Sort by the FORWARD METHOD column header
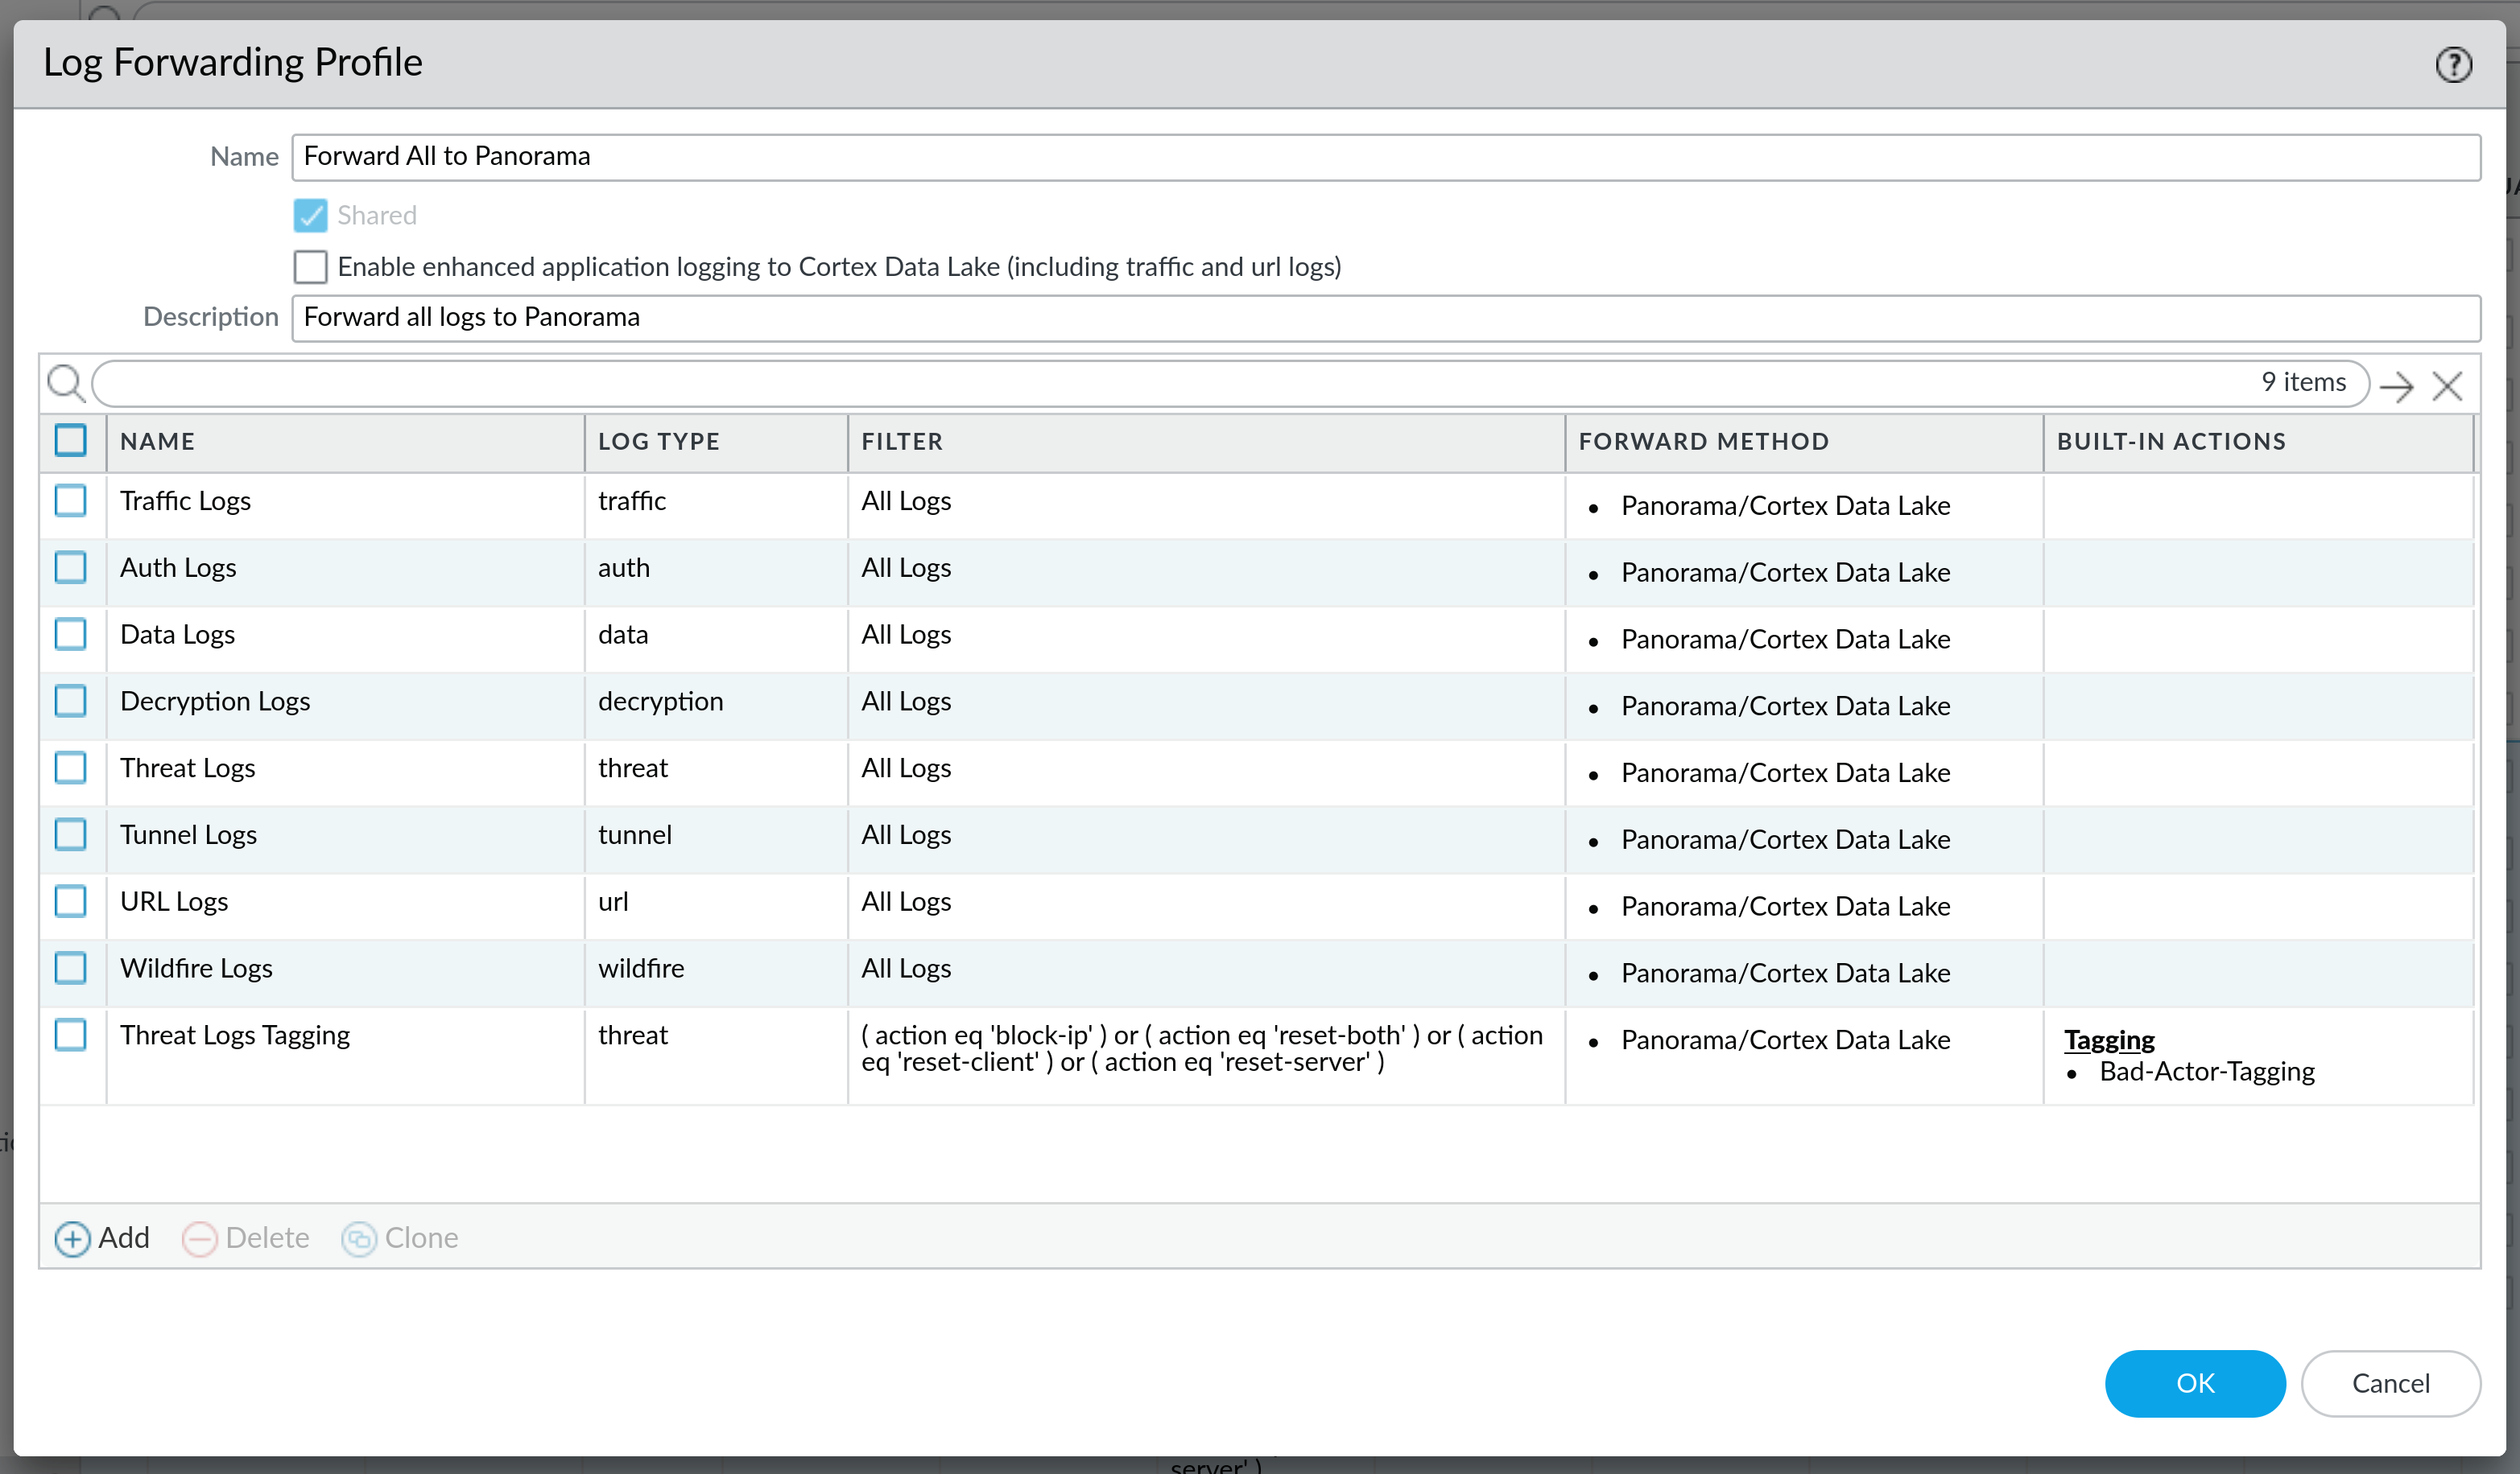The width and height of the screenshot is (2520, 1474). click(1703, 442)
